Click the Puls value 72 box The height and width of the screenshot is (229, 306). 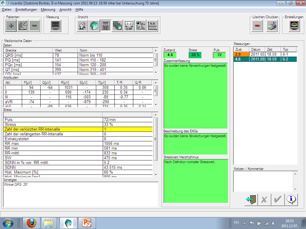[x=219, y=55]
